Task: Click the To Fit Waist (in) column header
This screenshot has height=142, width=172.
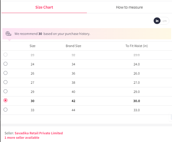Action: 137,46
